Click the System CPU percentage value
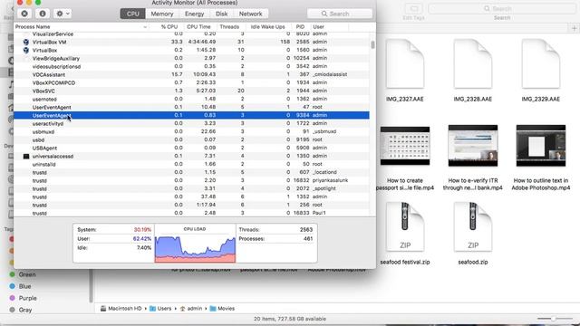580x326 pixels. [x=142, y=229]
